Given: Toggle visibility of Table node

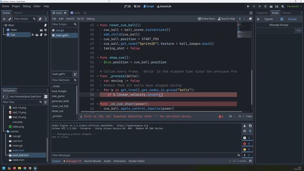Looking at the screenshot, I should coord(46,30).
